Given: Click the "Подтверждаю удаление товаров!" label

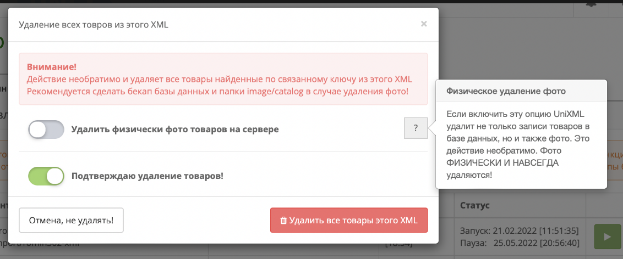Looking at the screenshot, I should 147,176.
